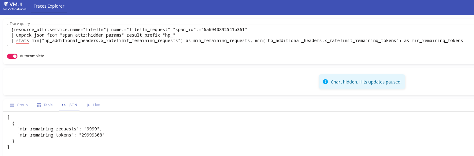Click the blue info icon in notification
This screenshot has width=474, height=156.
click(325, 82)
